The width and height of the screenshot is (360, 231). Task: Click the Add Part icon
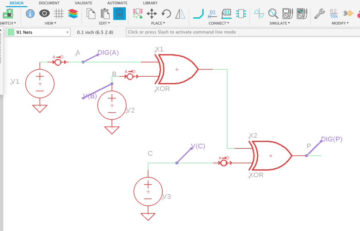[x=137, y=14]
